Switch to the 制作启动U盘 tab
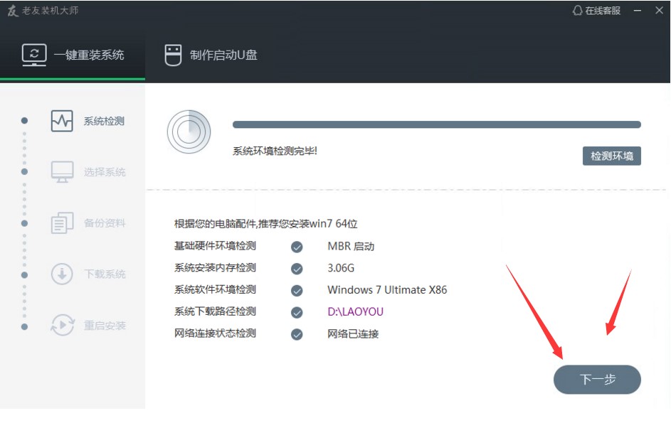 (211, 55)
